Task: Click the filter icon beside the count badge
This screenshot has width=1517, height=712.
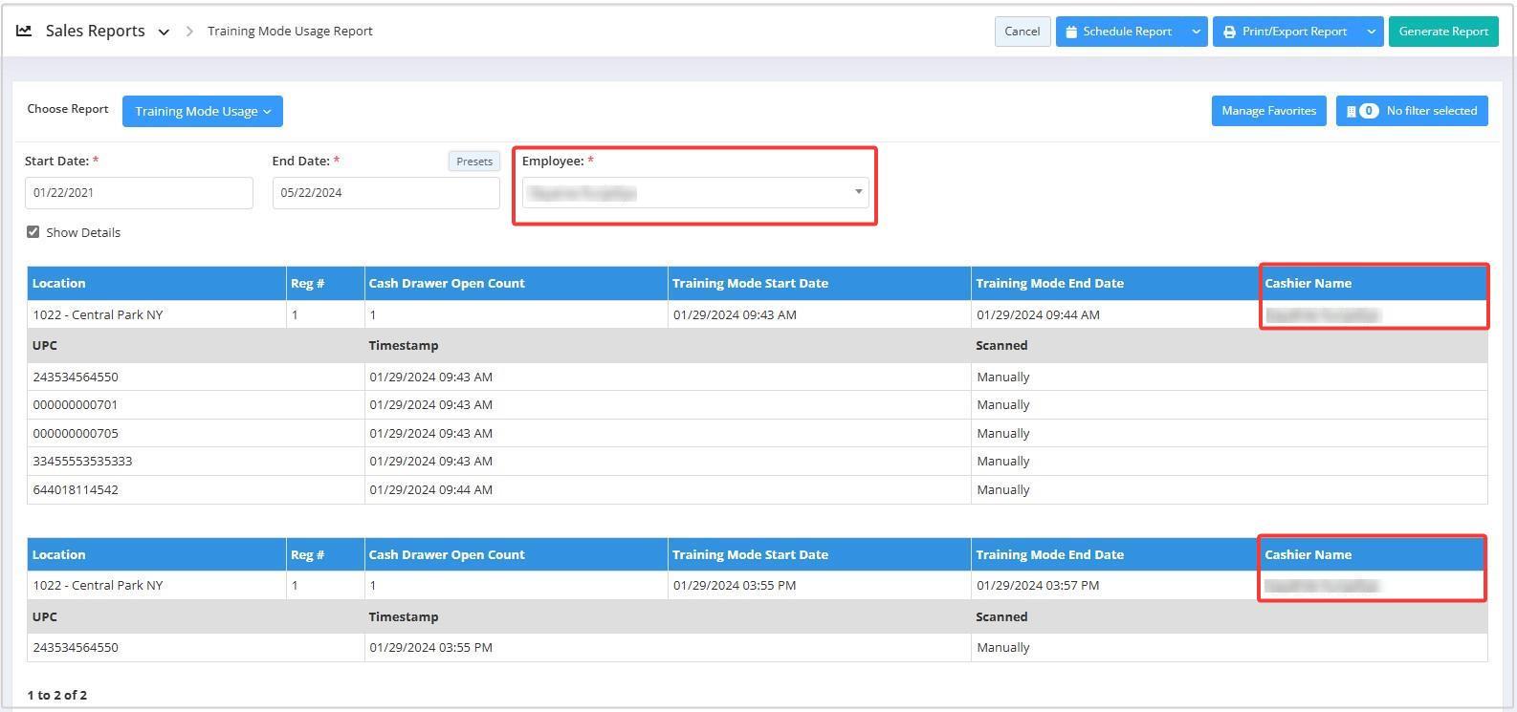Action: click(x=1352, y=111)
